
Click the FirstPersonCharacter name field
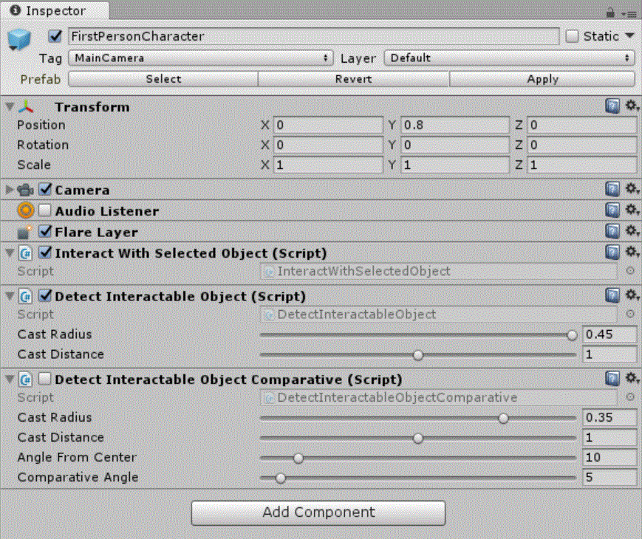pyautogui.click(x=314, y=36)
